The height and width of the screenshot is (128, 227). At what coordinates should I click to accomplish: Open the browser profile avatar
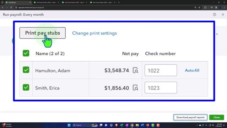point(220,7)
